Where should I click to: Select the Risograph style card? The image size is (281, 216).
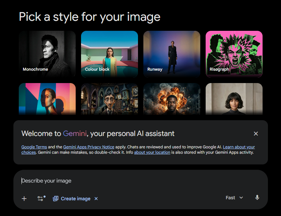coord(234,54)
